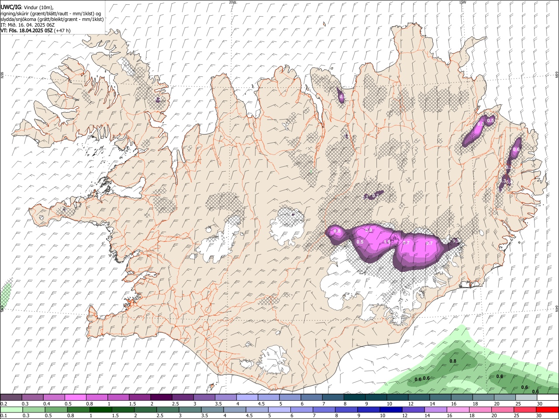This screenshot has height=419, width=559.
Task: Click the magenta legend swatch labeled 1.5 in upper row
Action: pyautogui.click(x=140, y=398)
